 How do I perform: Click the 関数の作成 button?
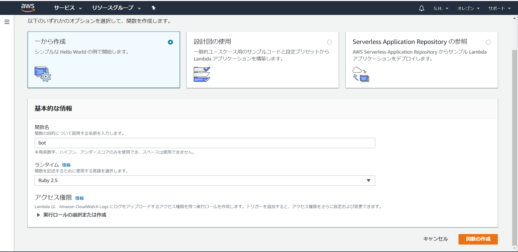478,239
